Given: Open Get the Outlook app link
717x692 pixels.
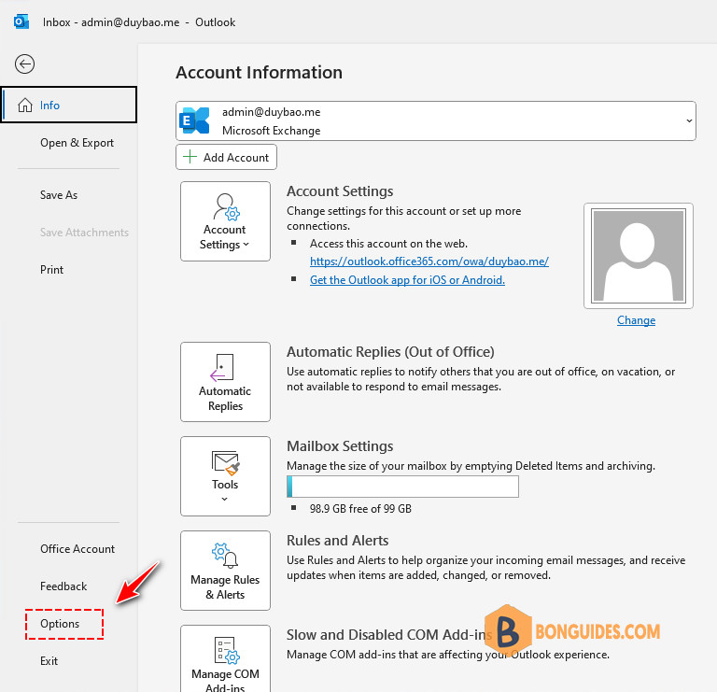Looking at the screenshot, I should (407, 280).
